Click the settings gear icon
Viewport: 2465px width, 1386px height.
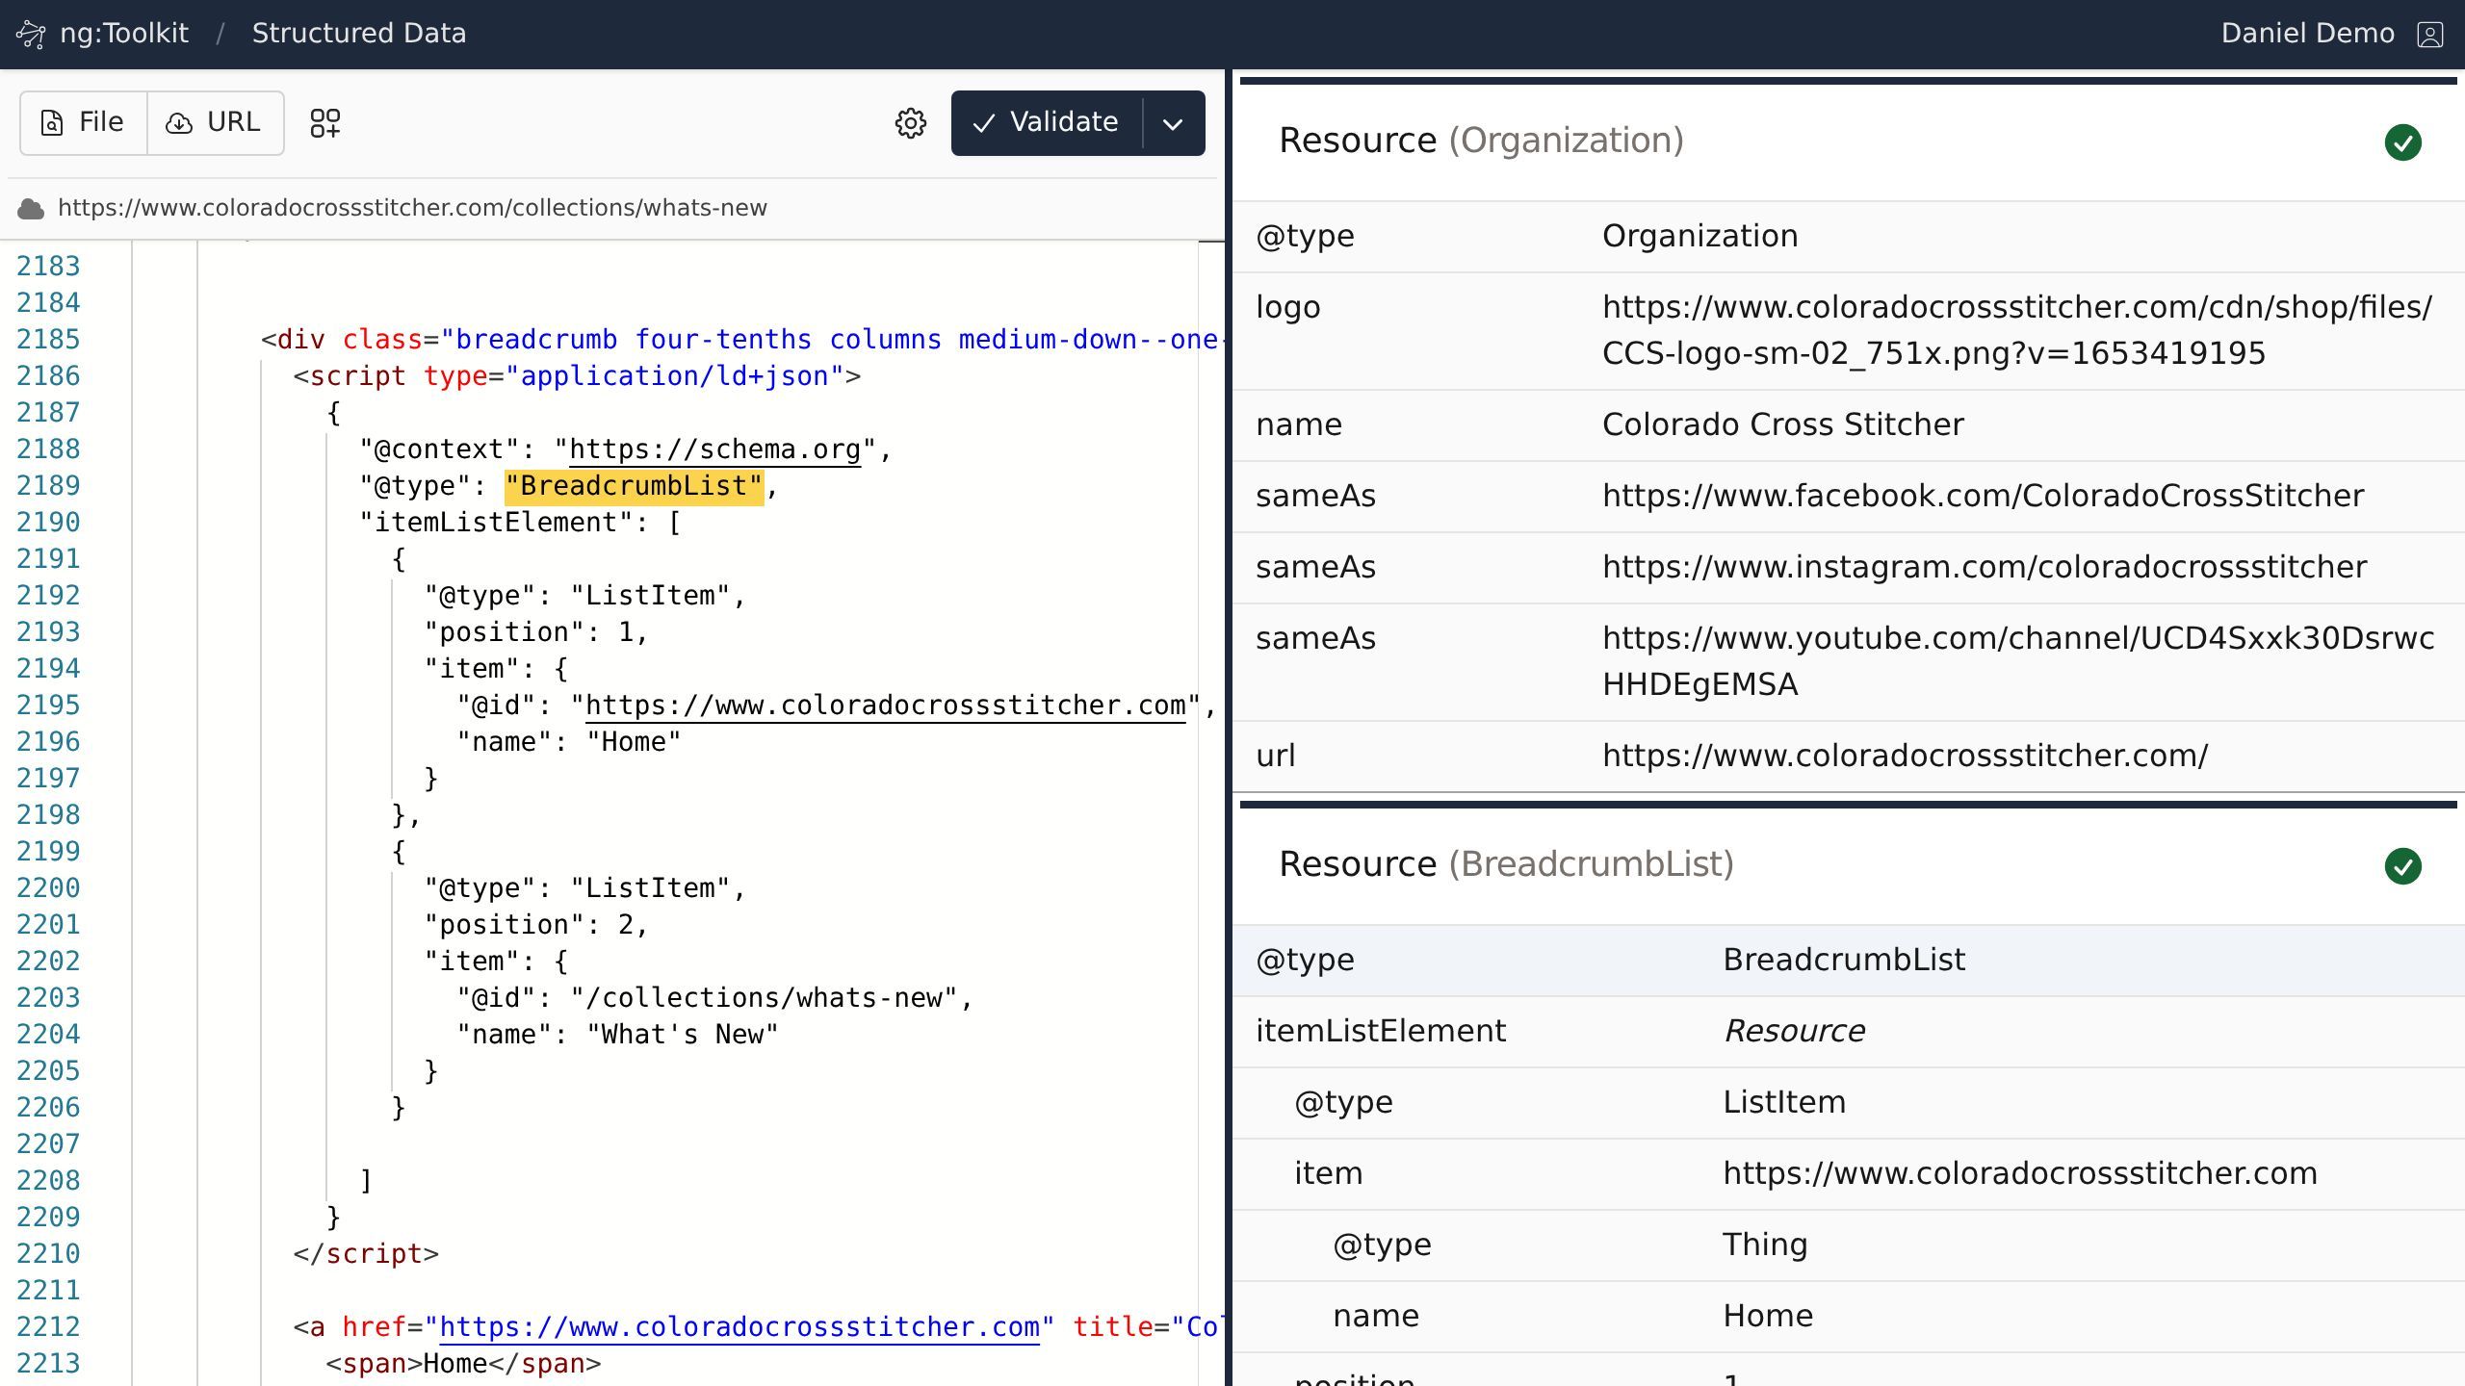(x=910, y=123)
